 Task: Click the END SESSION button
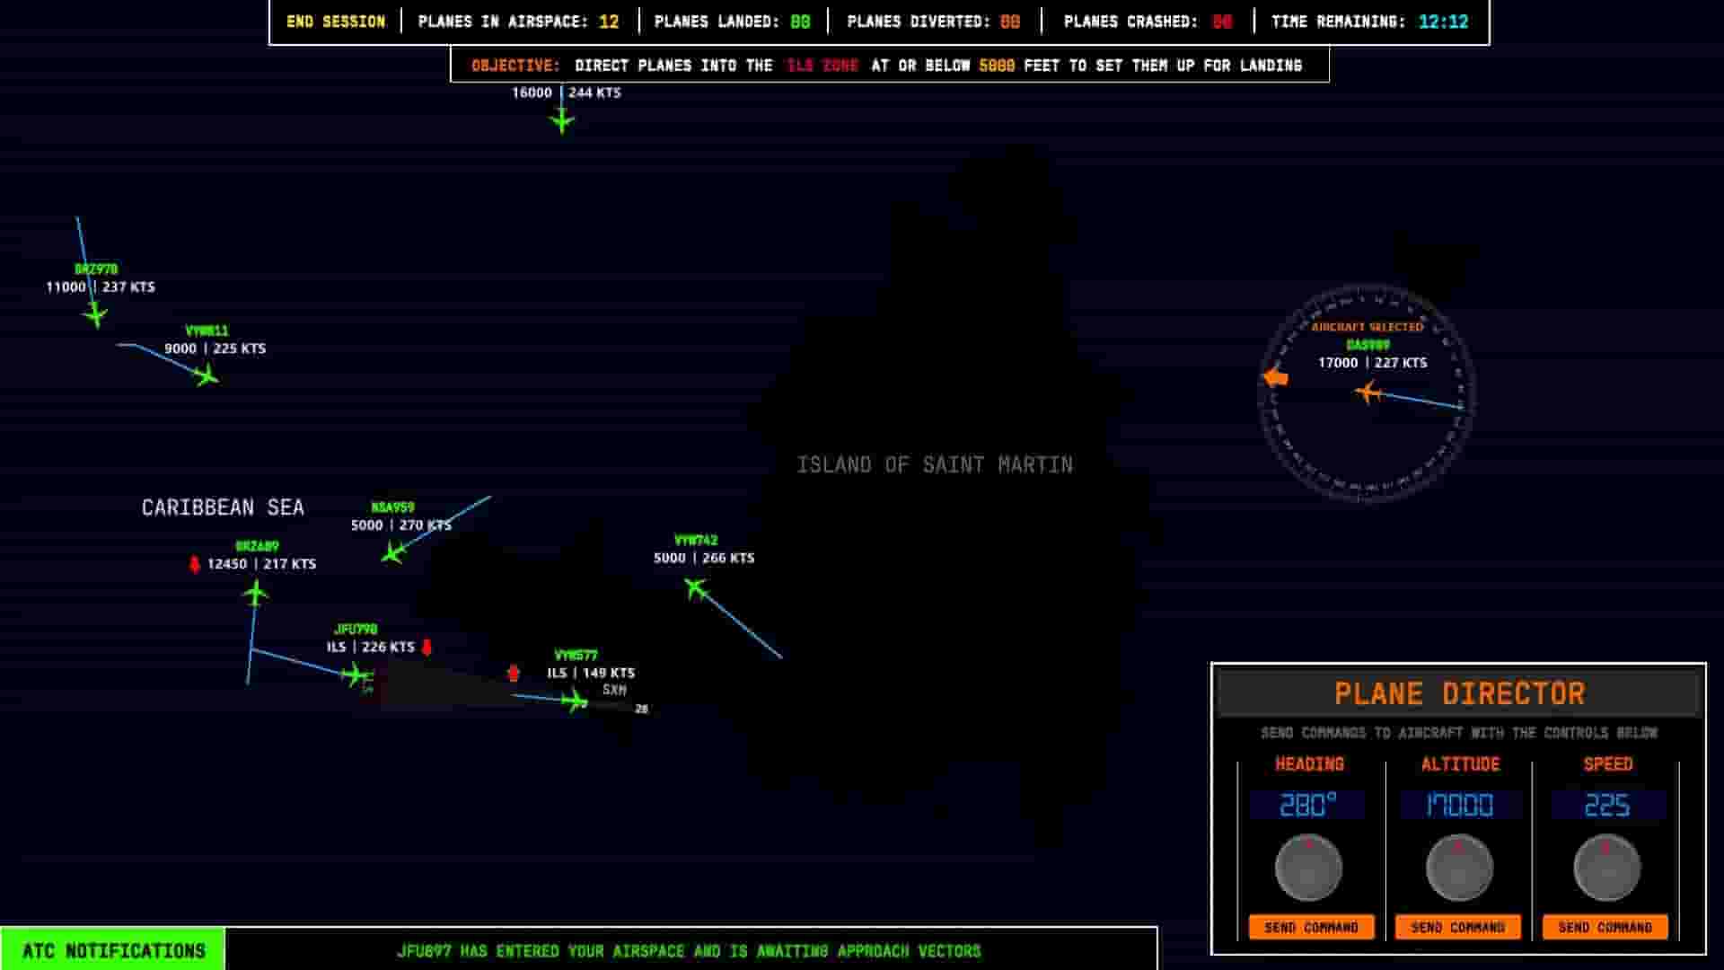click(335, 22)
